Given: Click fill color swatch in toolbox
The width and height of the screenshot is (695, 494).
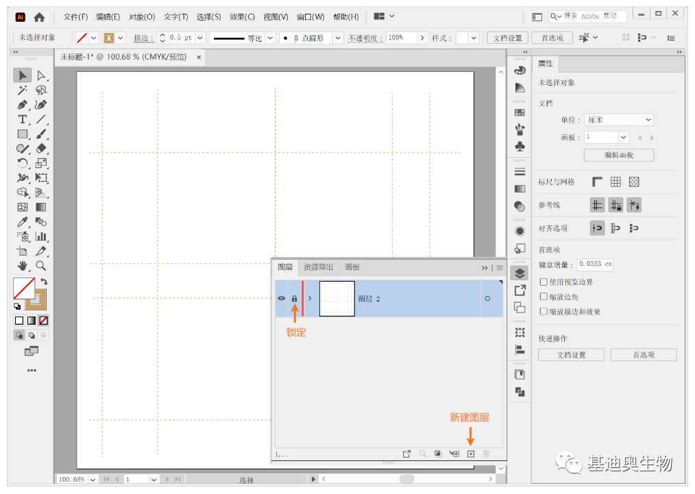Looking at the screenshot, I should point(24,289).
